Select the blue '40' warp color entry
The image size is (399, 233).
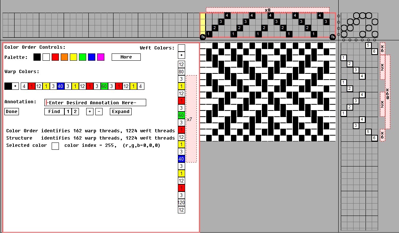pyautogui.click(x=60, y=86)
